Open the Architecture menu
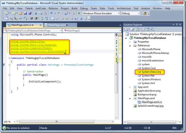186x133 pixels. click(124, 8)
